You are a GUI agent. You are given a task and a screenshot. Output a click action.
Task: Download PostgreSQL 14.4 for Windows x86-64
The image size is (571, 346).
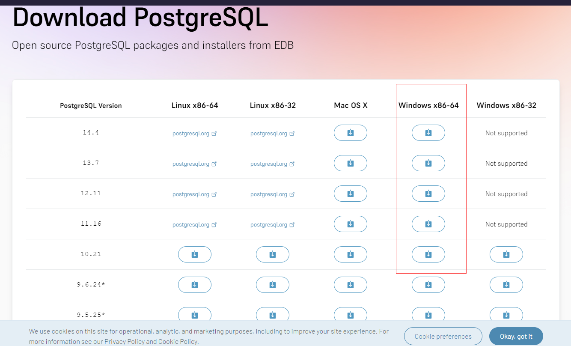tap(428, 133)
